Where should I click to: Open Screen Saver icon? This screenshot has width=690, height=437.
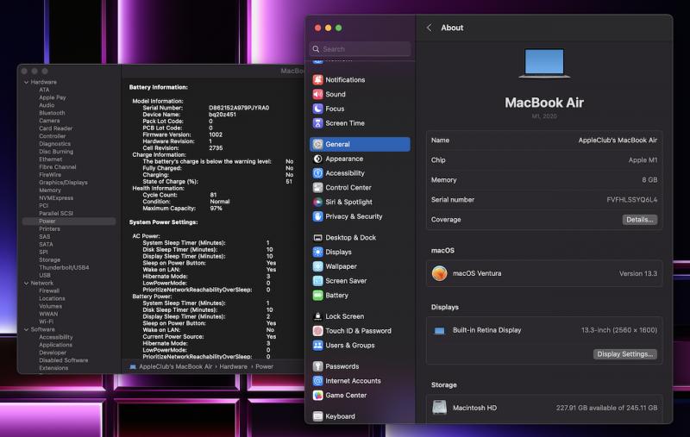click(317, 281)
